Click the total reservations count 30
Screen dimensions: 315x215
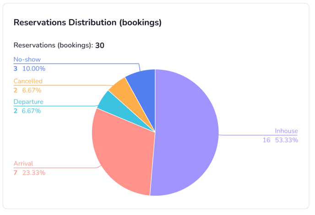(100, 45)
